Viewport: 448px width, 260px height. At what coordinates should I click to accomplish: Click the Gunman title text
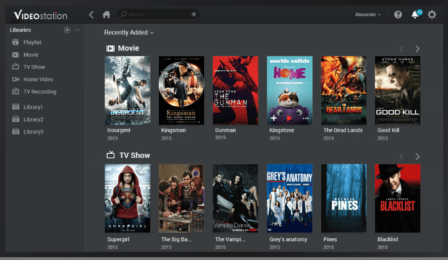(226, 130)
